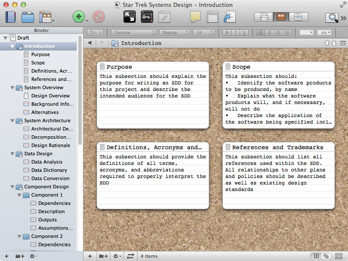Viewport: 348px width, 261px height.
Task: Show more toolbar items chevron
Action: [x=343, y=18]
